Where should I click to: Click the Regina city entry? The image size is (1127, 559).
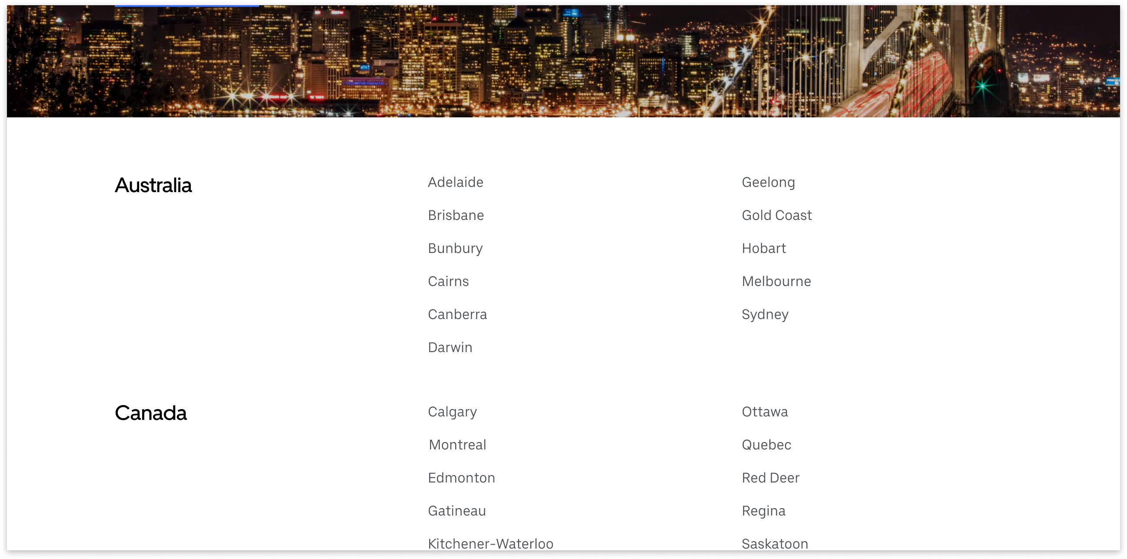(x=765, y=511)
